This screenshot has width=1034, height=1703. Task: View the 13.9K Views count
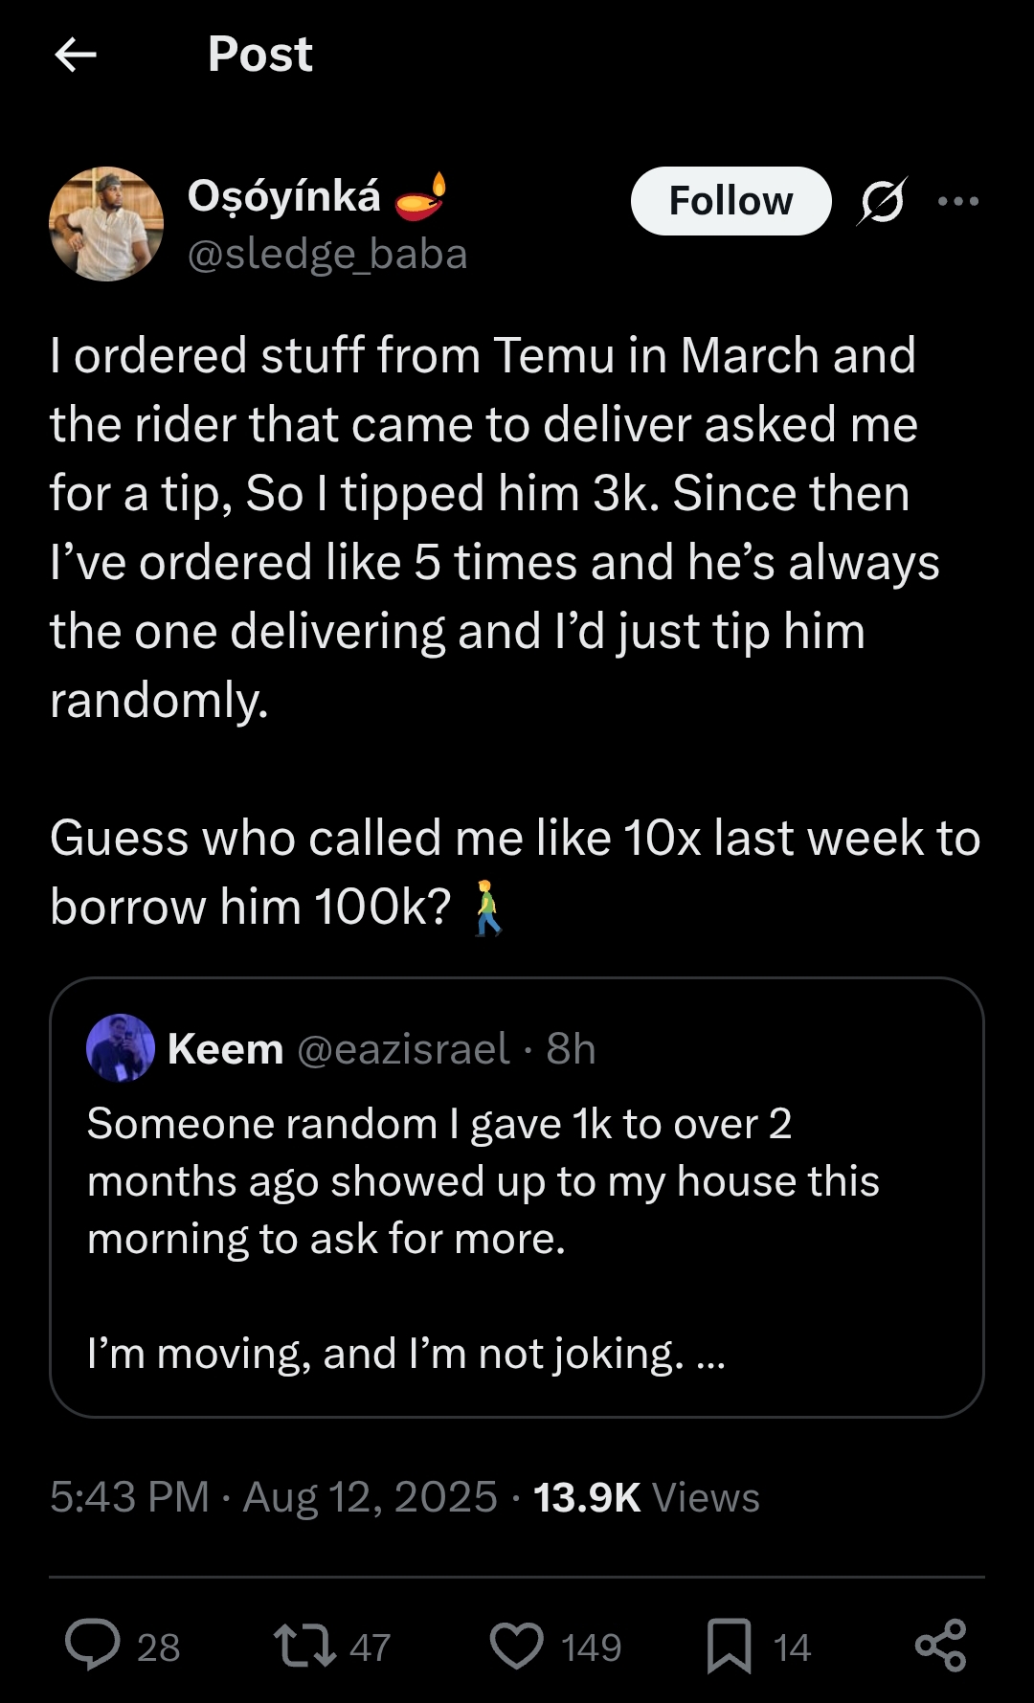click(x=646, y=1497)
